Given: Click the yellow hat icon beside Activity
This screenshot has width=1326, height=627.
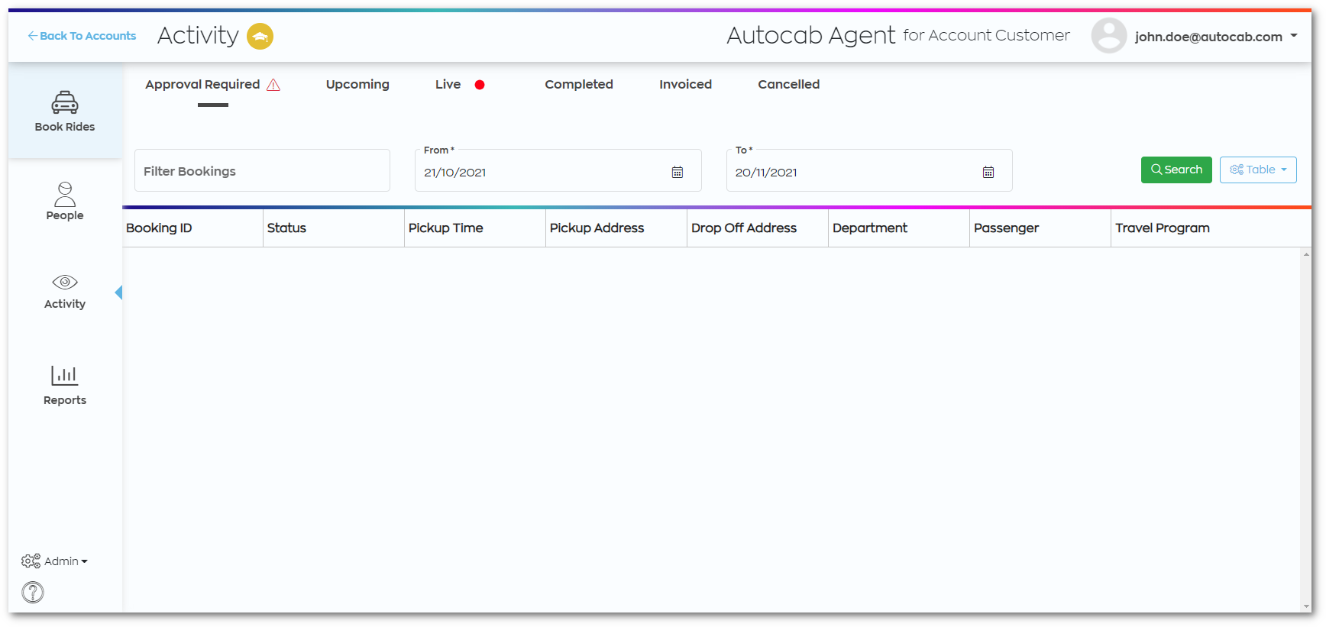Looking at the screenshot, I should (x=260, y=36).
